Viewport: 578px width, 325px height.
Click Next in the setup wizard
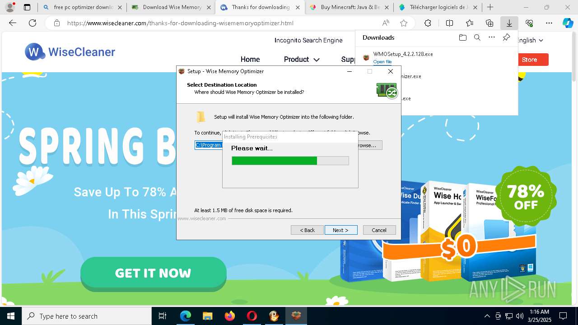(341, 230)
